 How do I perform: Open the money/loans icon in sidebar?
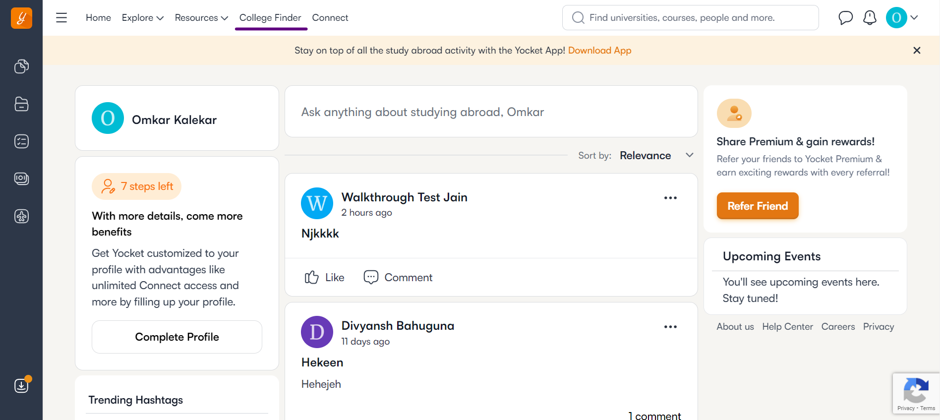click(x=21, y=179)
